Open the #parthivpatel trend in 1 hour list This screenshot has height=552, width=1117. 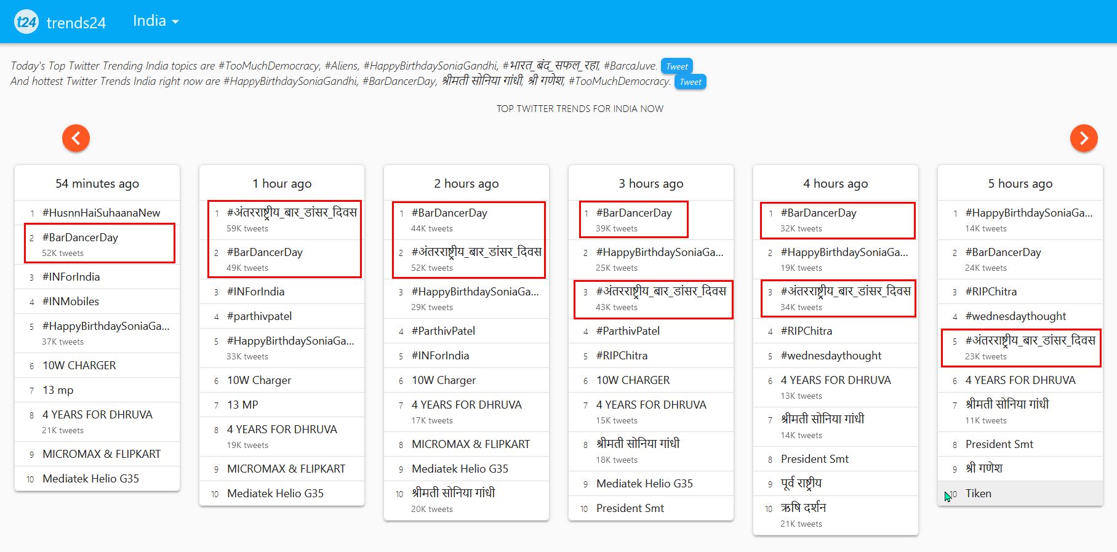(x=259, y=316)
